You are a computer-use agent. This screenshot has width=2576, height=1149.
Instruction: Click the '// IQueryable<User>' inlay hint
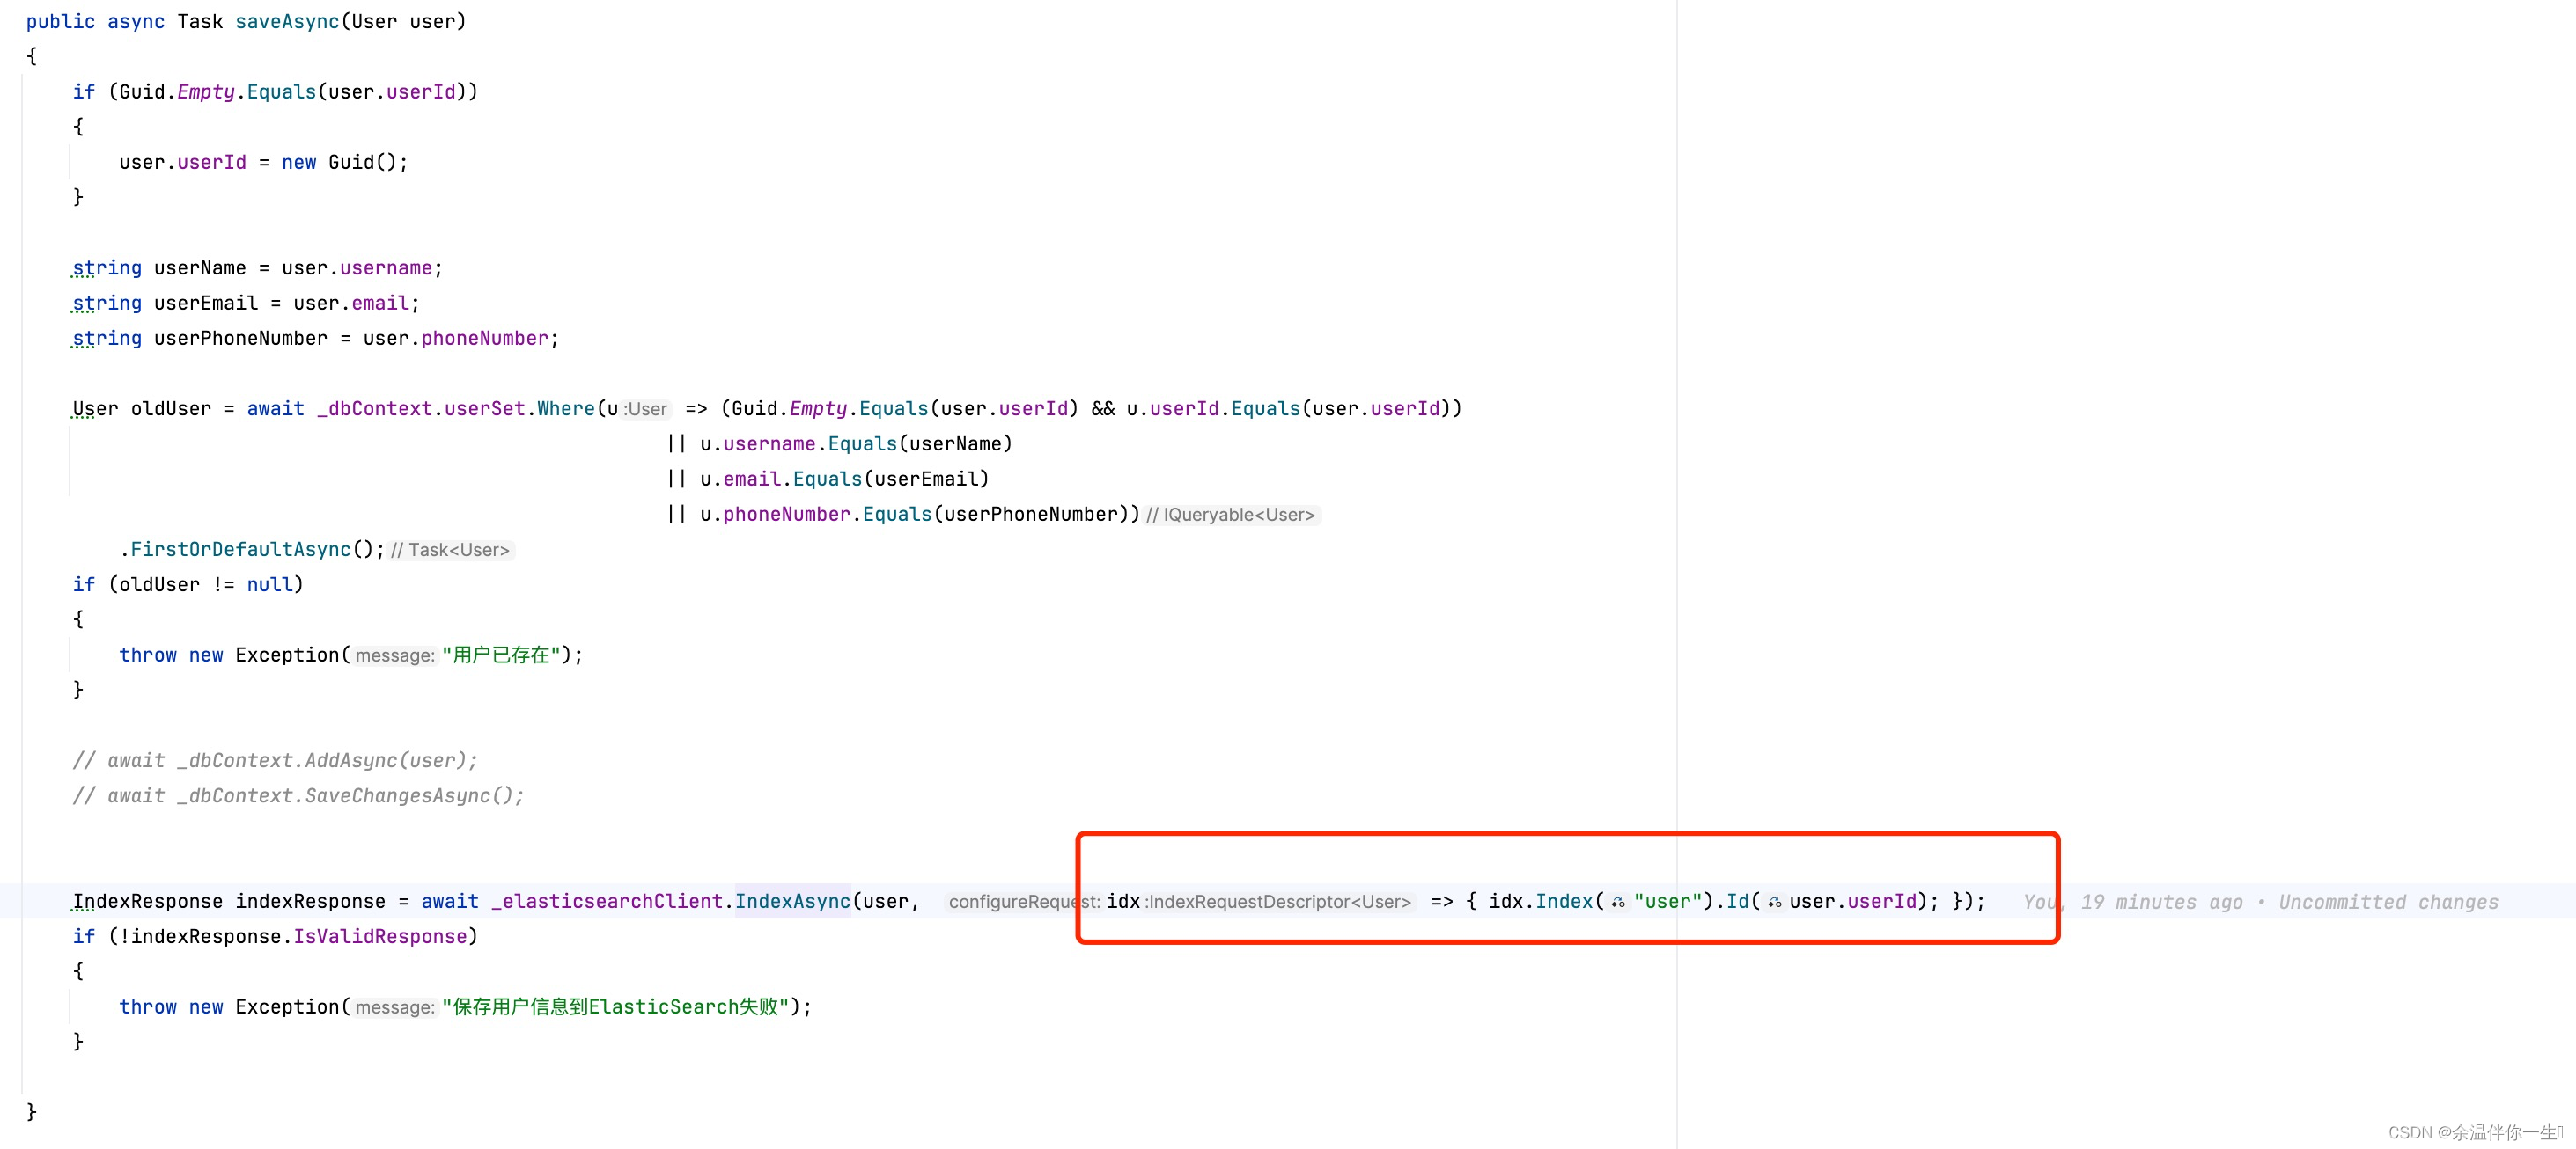click(1231, 516)
